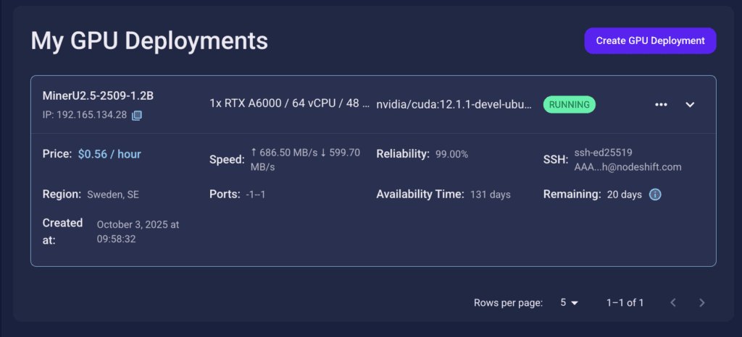Open the three-dot actions menu

point(661,104)
